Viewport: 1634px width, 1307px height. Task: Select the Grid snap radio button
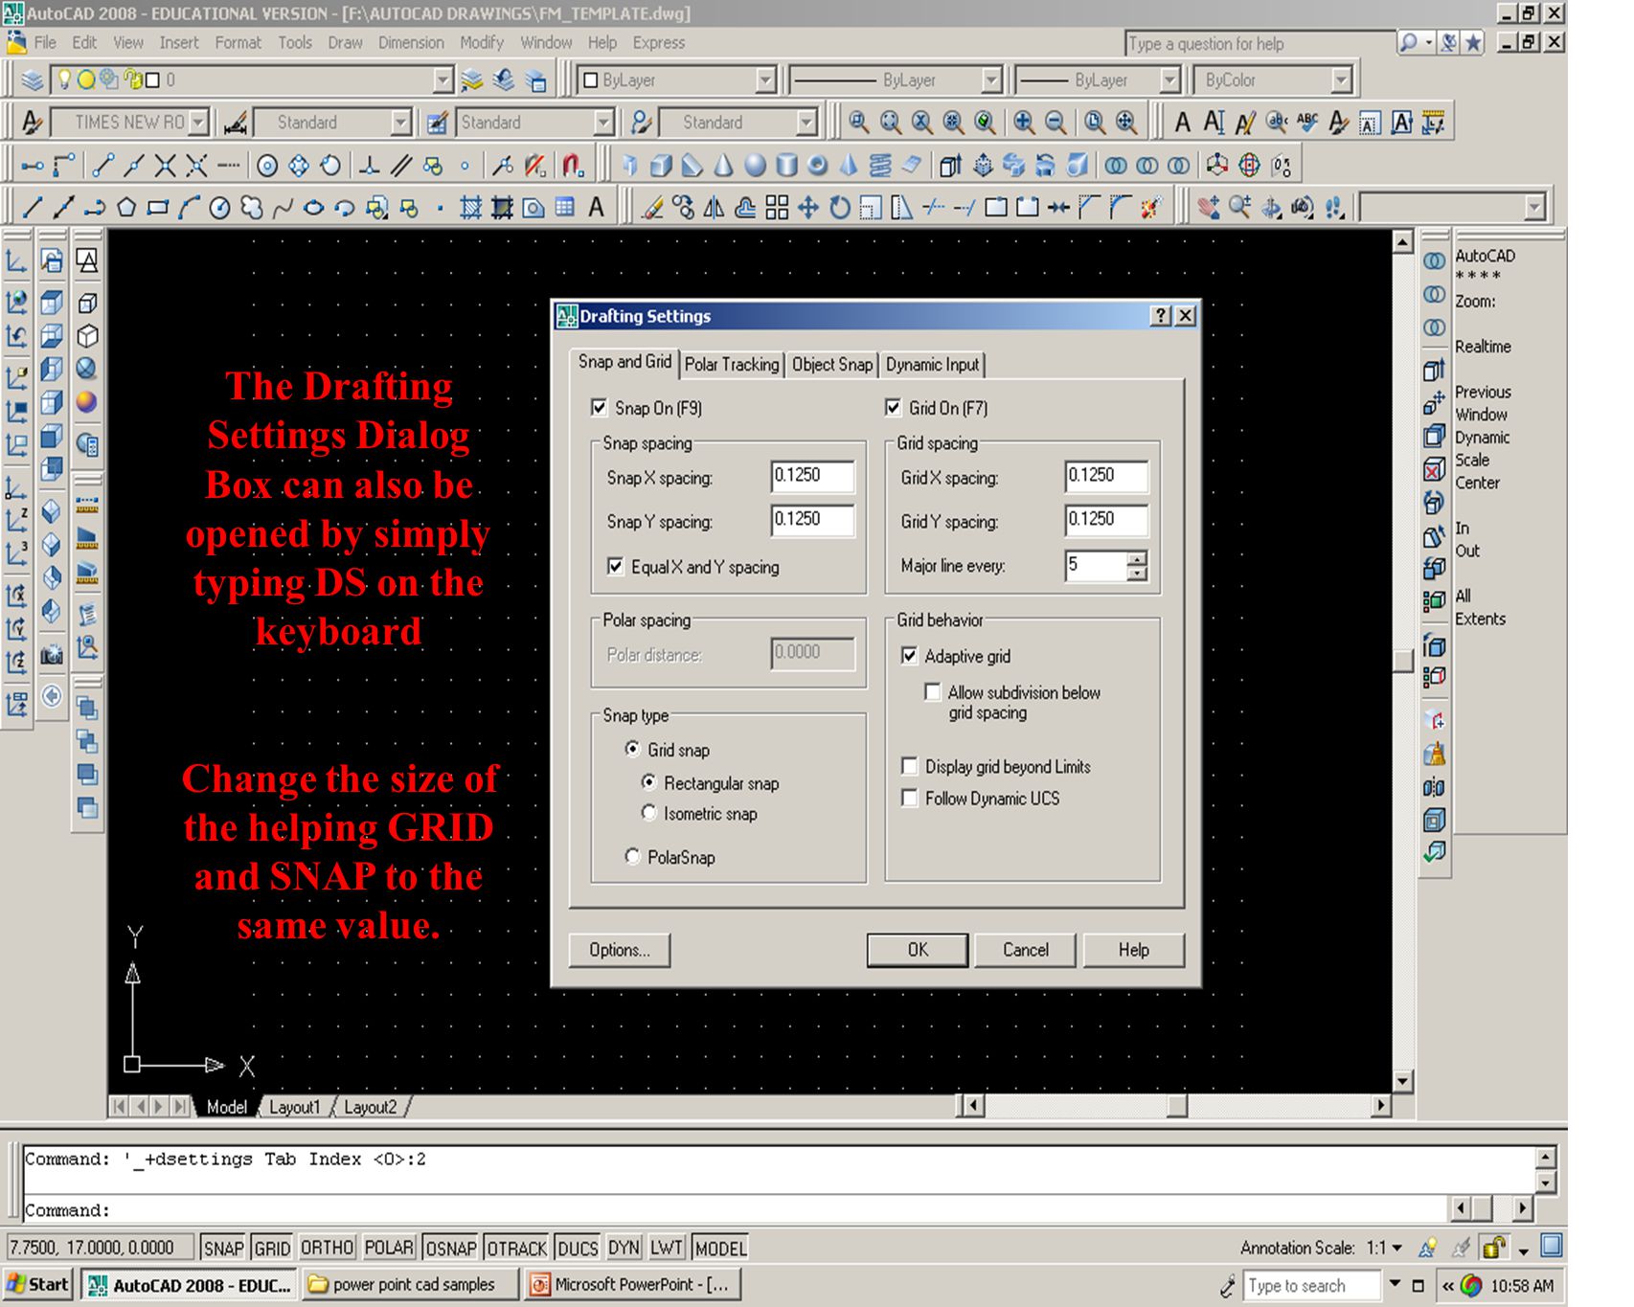632,749
